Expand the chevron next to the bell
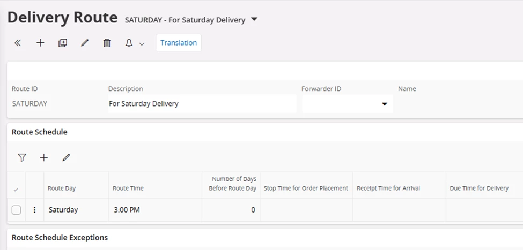This screenshot has height=250, width=523. click(142, 44)
